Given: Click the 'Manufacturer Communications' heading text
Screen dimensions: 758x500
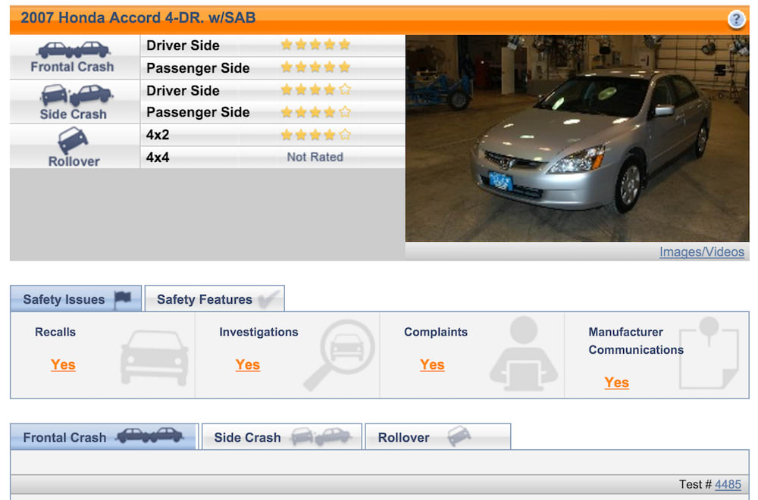Looking at the screenshot, I should coord(636,341).
